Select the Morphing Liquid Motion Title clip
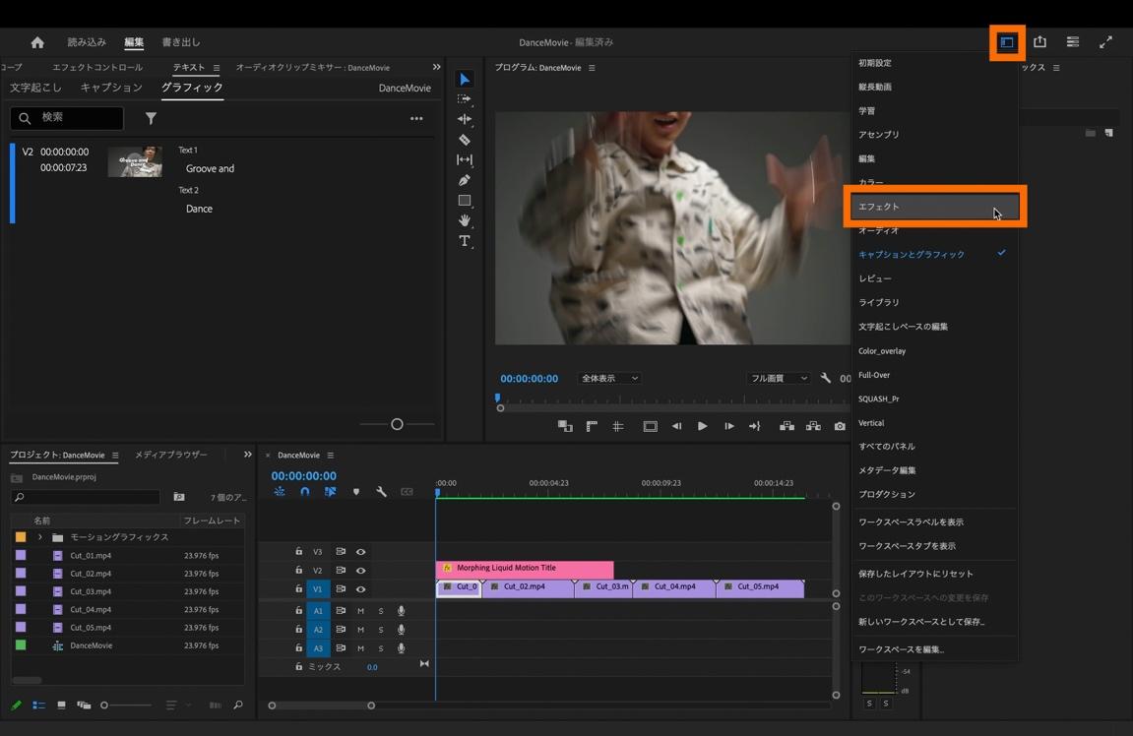Screen dimensions: 1133x736 click(525, 569)
